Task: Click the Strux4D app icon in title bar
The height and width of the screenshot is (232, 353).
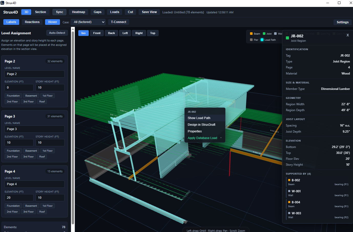Action: click(2, 3)
